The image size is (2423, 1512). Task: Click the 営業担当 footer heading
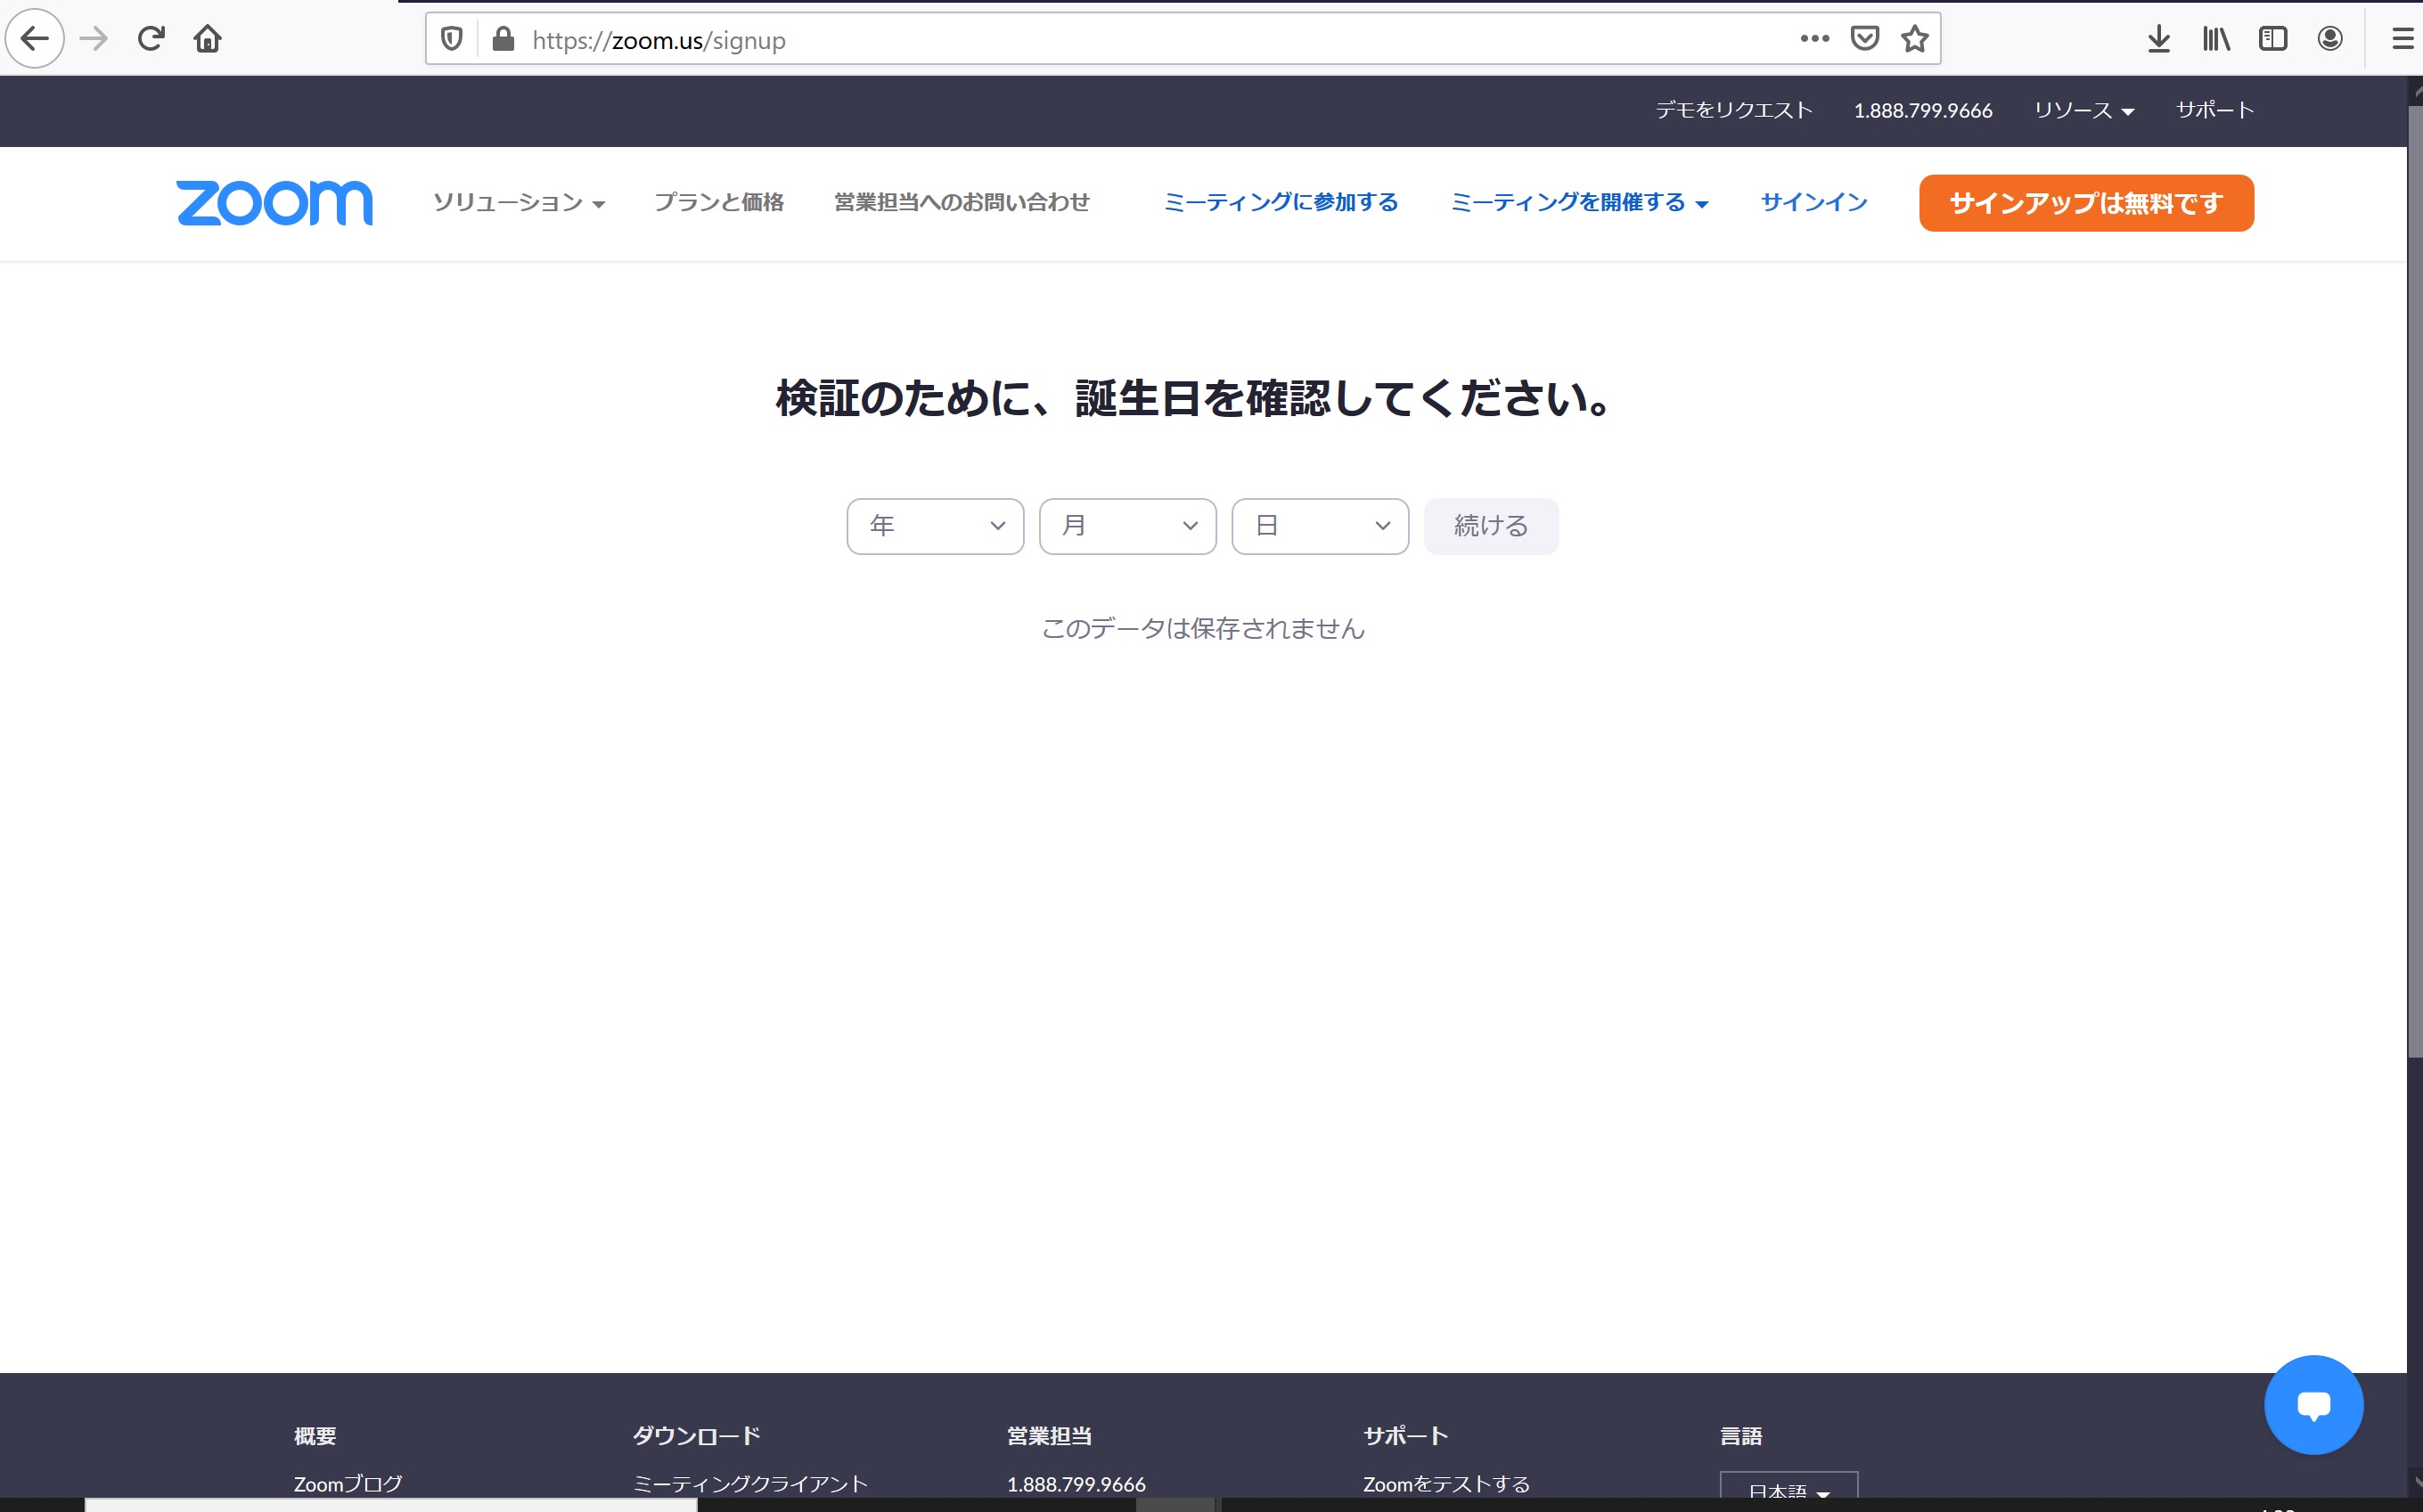[1049, 1436]
